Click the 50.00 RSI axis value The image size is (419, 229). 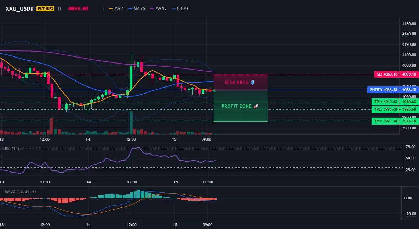[411, 158]
